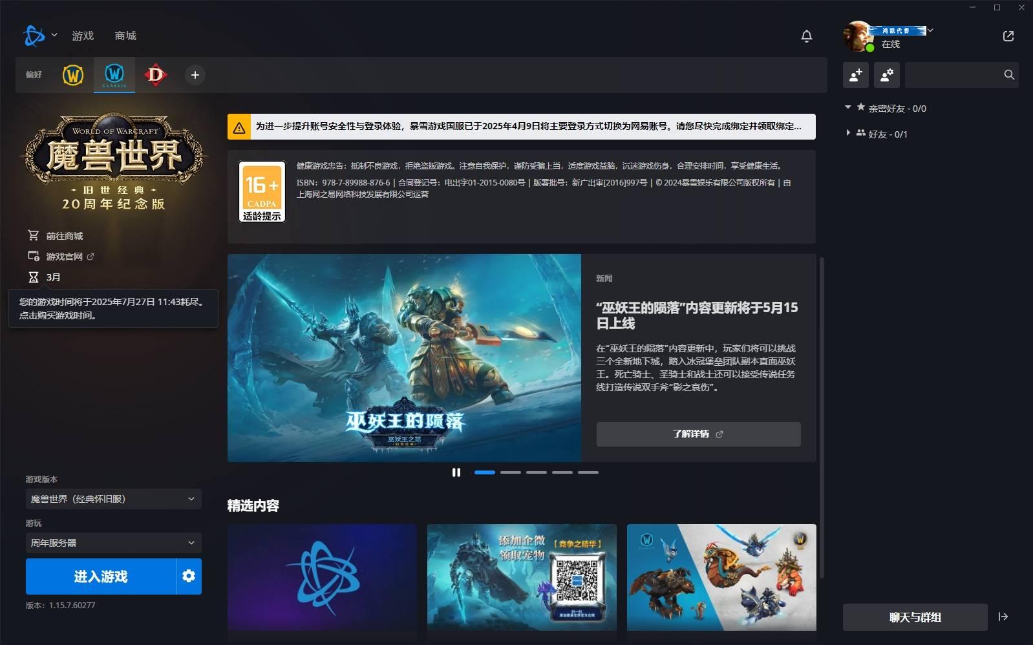Click the 进入游戏 play button
The height and width of the screenshot is (645, 1033).
(101, 576)
